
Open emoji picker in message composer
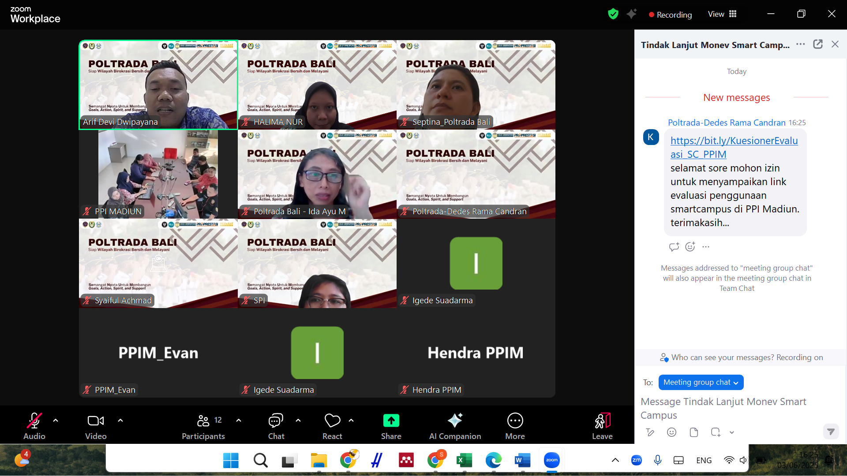(x=671, y=432)
